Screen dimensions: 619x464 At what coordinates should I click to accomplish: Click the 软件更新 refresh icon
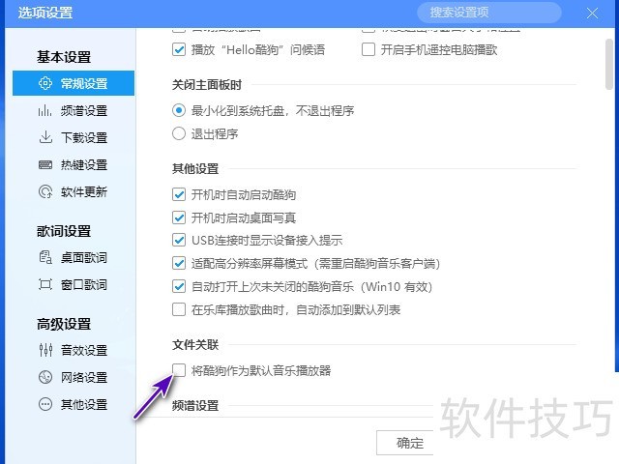coord(44,192)
